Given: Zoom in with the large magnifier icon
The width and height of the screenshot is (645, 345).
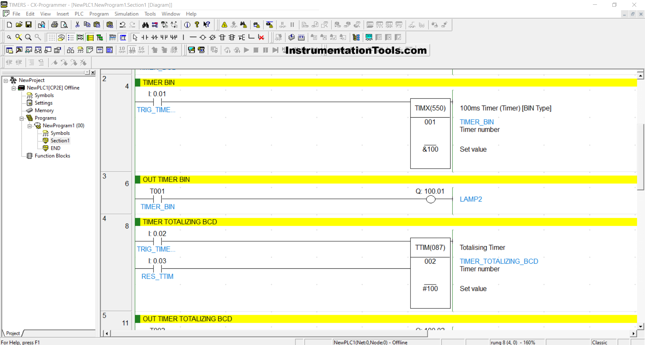Looking at the screenshot, I should pyautogui.click(x=29, y=37).
